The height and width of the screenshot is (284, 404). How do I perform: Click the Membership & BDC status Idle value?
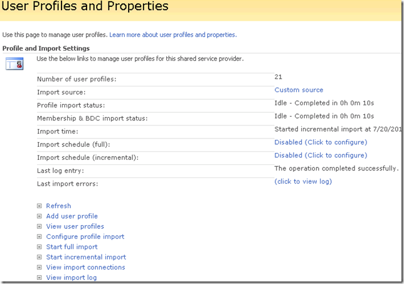click(324, 116)
